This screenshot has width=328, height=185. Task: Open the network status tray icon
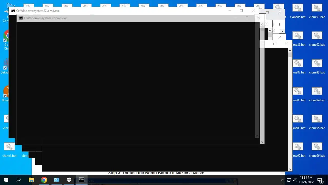click(x=289, y=180)
